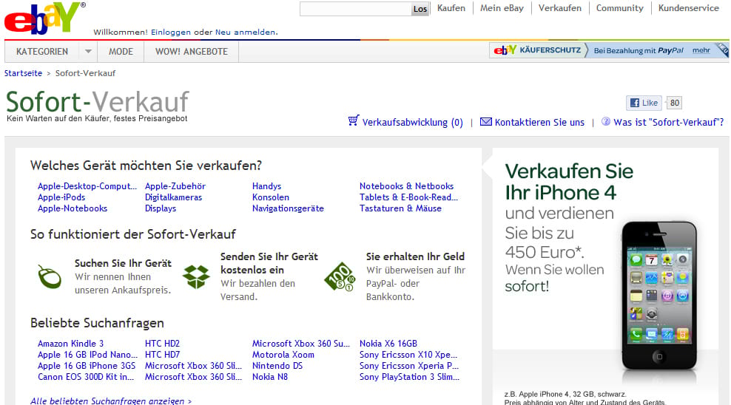Screen dimensions: 731x405
Task: Open the Mode tab
Action: pyautogui.click(x=121, y=51)
